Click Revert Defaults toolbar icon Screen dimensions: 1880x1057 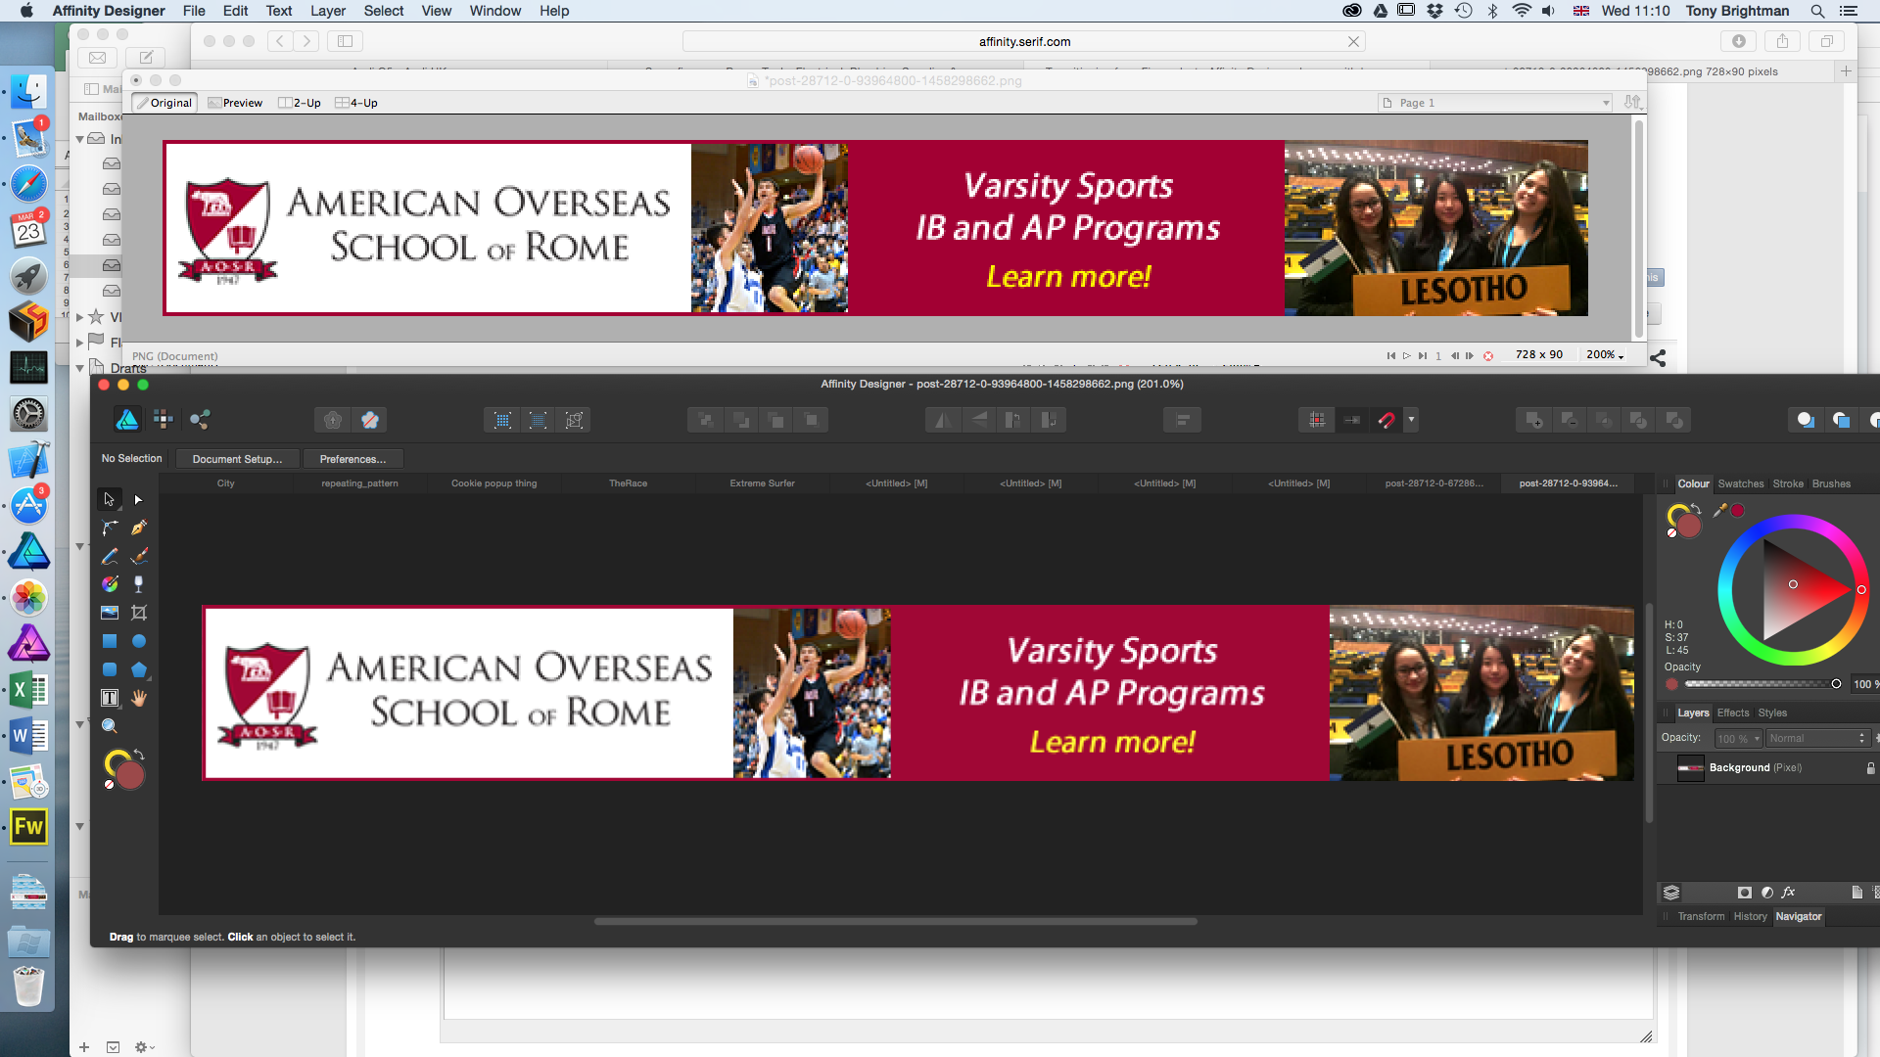(x=369, y=420)
